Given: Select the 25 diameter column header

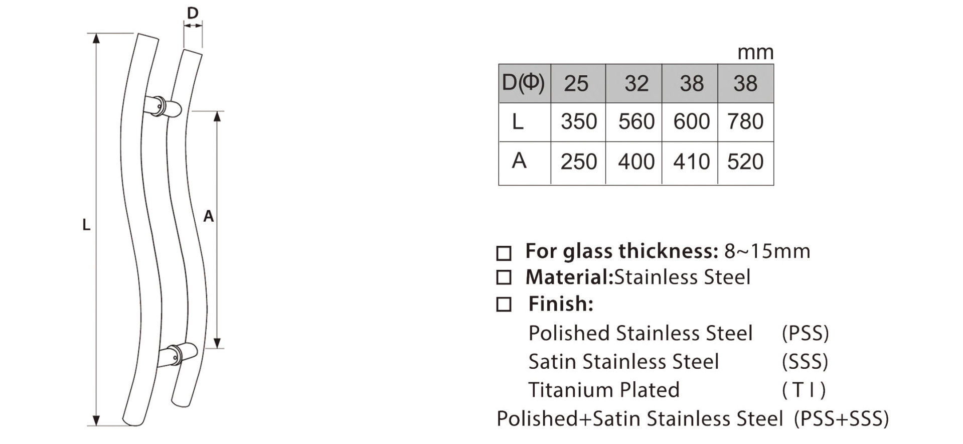Looking at the screenshot, I should coord(578,83).
